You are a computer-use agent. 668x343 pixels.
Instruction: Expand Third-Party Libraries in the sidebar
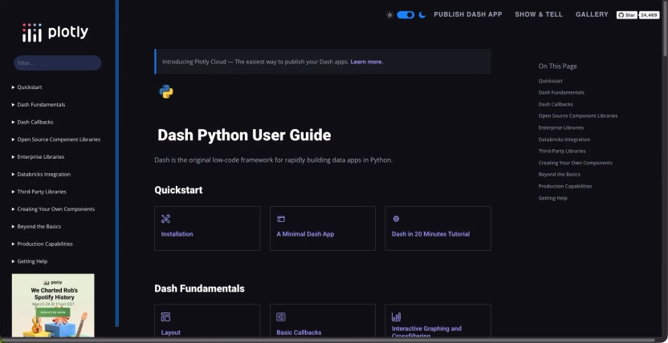click(39, 192)
